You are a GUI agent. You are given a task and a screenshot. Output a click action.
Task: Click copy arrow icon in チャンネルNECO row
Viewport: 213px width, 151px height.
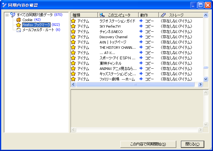point(141,31)
